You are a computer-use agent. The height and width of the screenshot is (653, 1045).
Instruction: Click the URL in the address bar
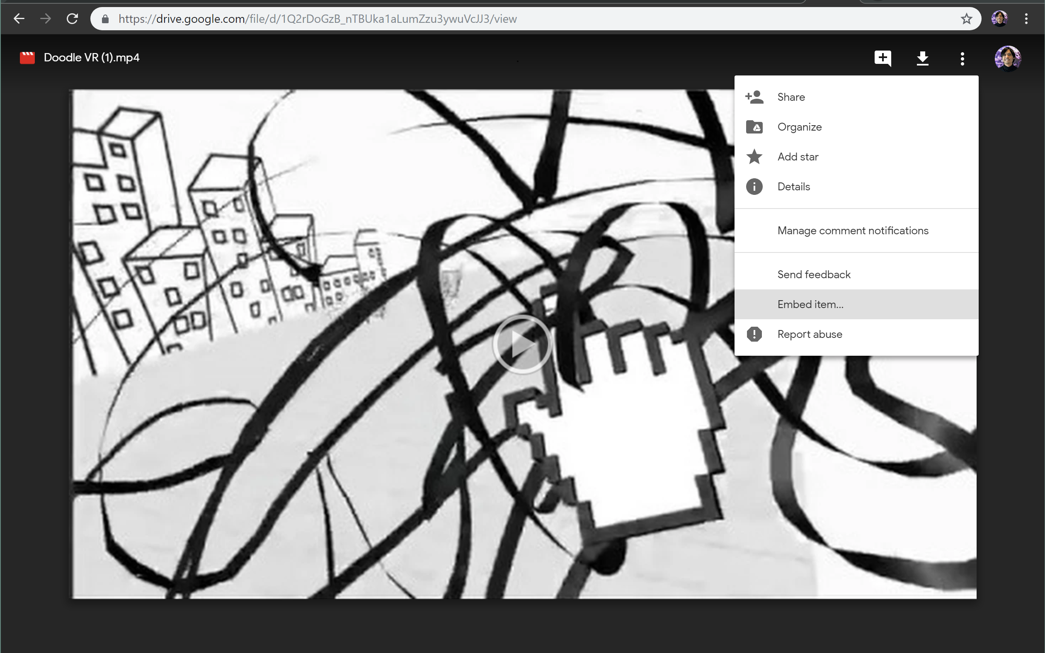click(x=318, y=19)
